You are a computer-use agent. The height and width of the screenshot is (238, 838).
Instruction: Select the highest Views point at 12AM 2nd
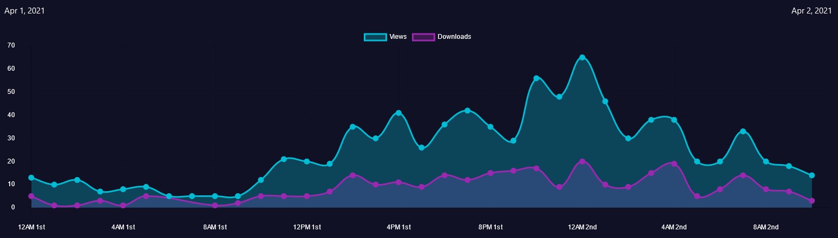pyautogui.click(x=582, y=57)
